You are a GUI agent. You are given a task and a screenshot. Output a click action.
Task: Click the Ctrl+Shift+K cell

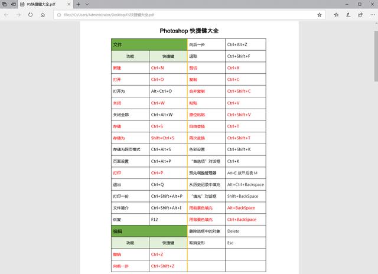[x=246, y=149]
